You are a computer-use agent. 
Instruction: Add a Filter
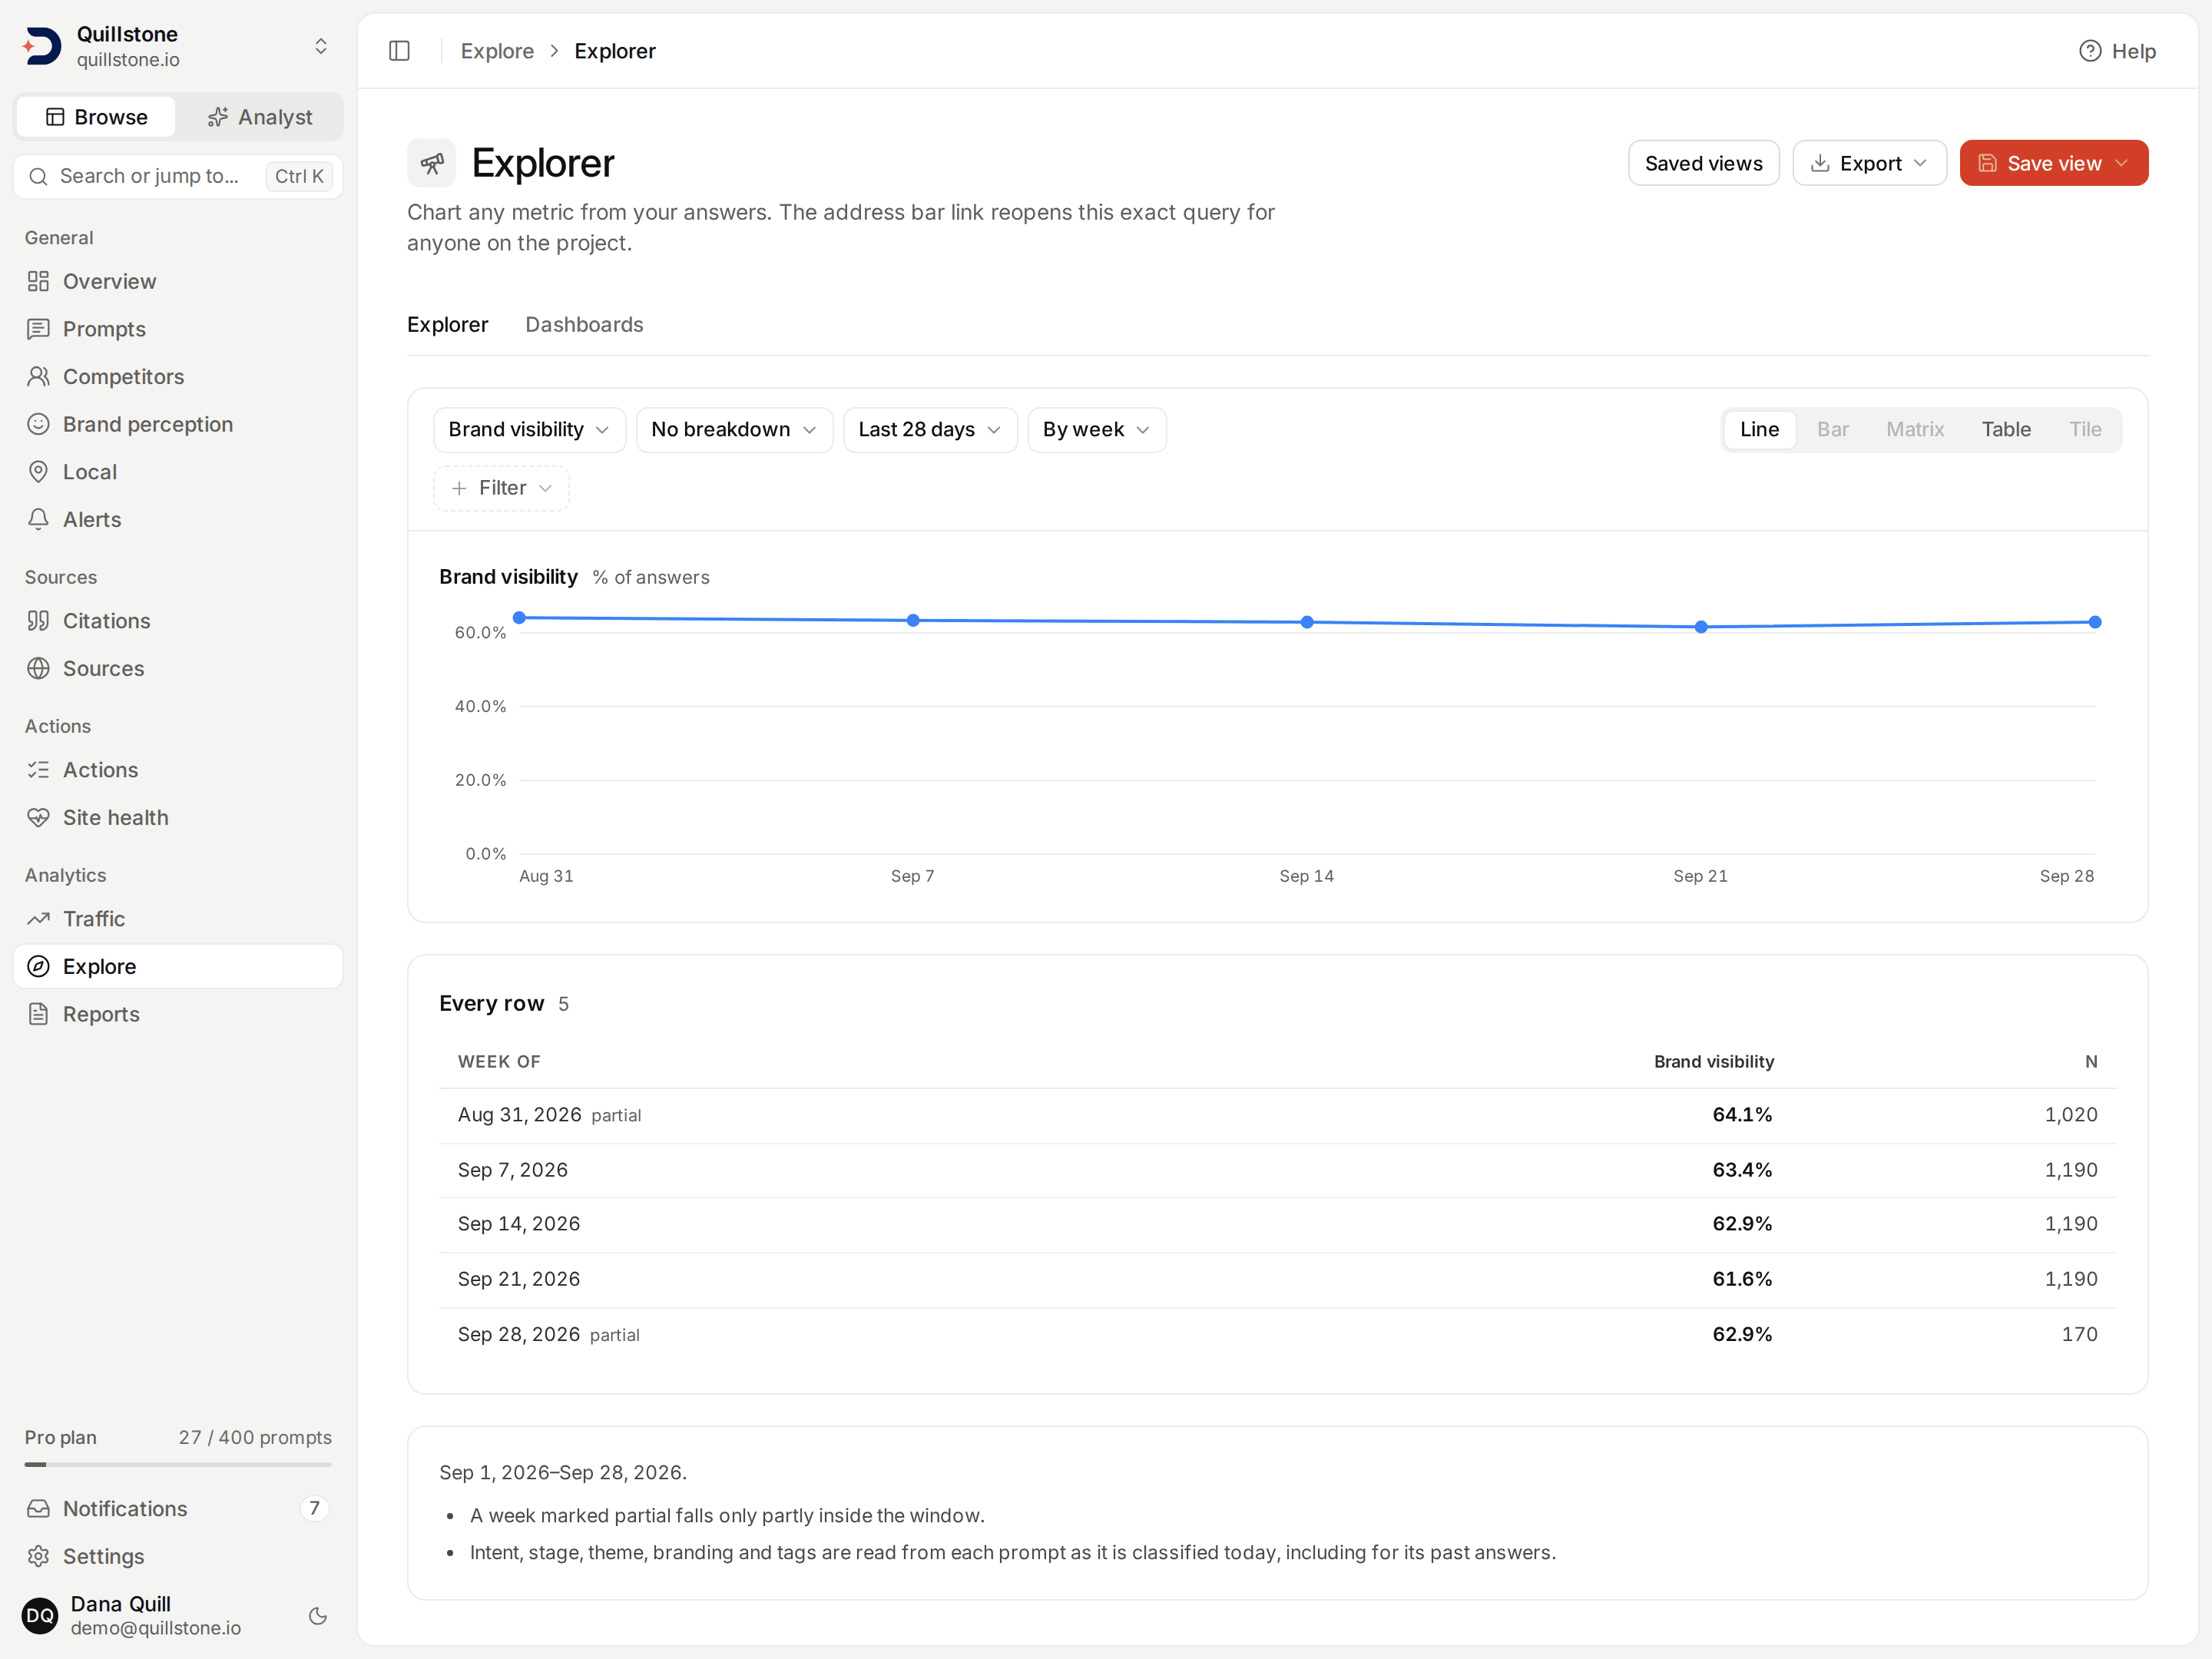click(x=501, y=488)
